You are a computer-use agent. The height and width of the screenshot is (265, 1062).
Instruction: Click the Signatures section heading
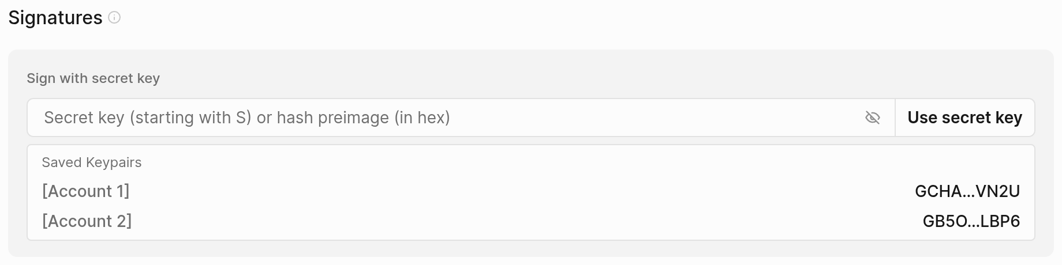click(55, 18)
